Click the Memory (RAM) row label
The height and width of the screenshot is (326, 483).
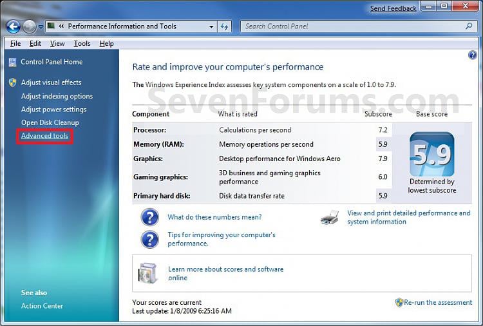pyautogui.click(x=158, y=144)
